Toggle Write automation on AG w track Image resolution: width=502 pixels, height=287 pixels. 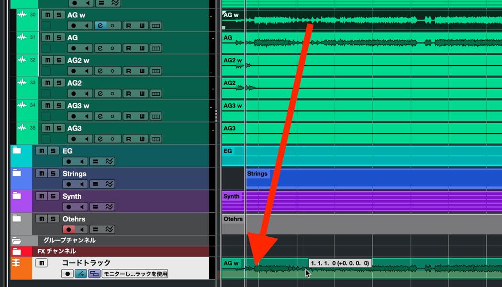pyautogui.click(x=142, y=26)
